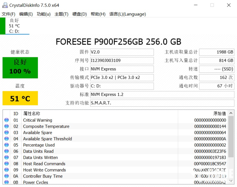
Task: Select the Data Units Read attribute name
Action: [x=39, y=151]
